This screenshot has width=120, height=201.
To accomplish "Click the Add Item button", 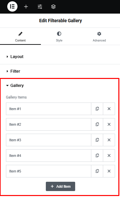I will [61, 186].
